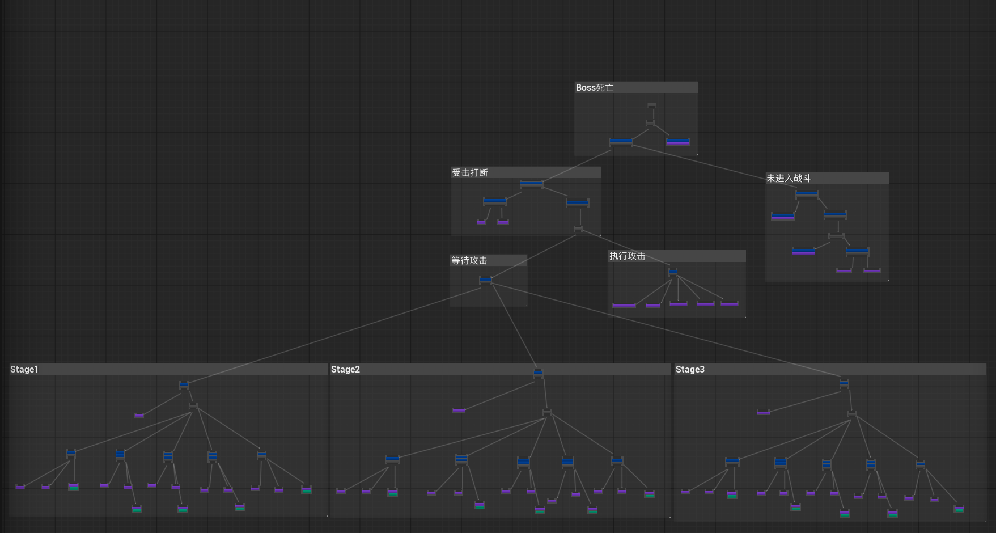Select the lone purple task beside Stage2's junction
This screenshot has height=533, width=996.
pos(459,410)
